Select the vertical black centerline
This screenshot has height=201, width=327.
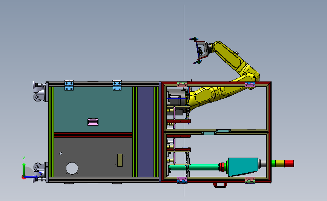pos(184,100)
